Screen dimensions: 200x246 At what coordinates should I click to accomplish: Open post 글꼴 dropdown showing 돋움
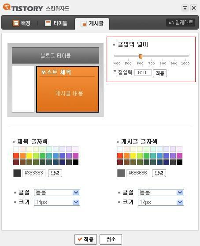coord(161,193)
